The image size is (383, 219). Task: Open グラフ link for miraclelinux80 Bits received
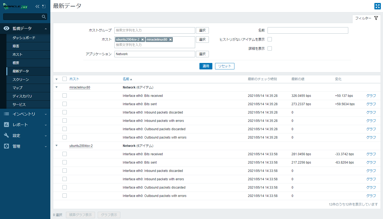(x=371, y=96)
